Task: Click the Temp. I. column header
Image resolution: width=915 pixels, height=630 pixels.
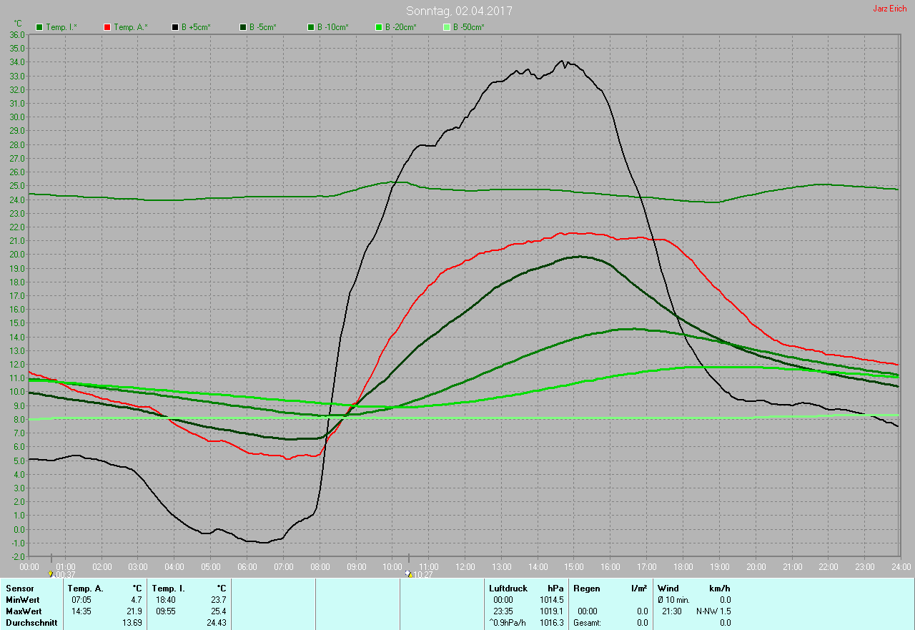Action: coord(168,588)
